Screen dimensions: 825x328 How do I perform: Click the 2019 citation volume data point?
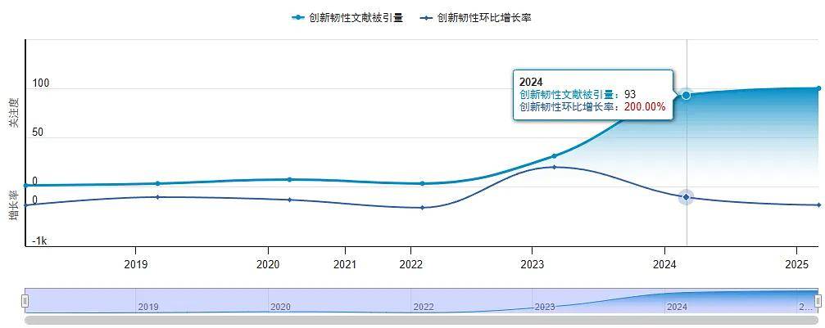coord(157,183)
